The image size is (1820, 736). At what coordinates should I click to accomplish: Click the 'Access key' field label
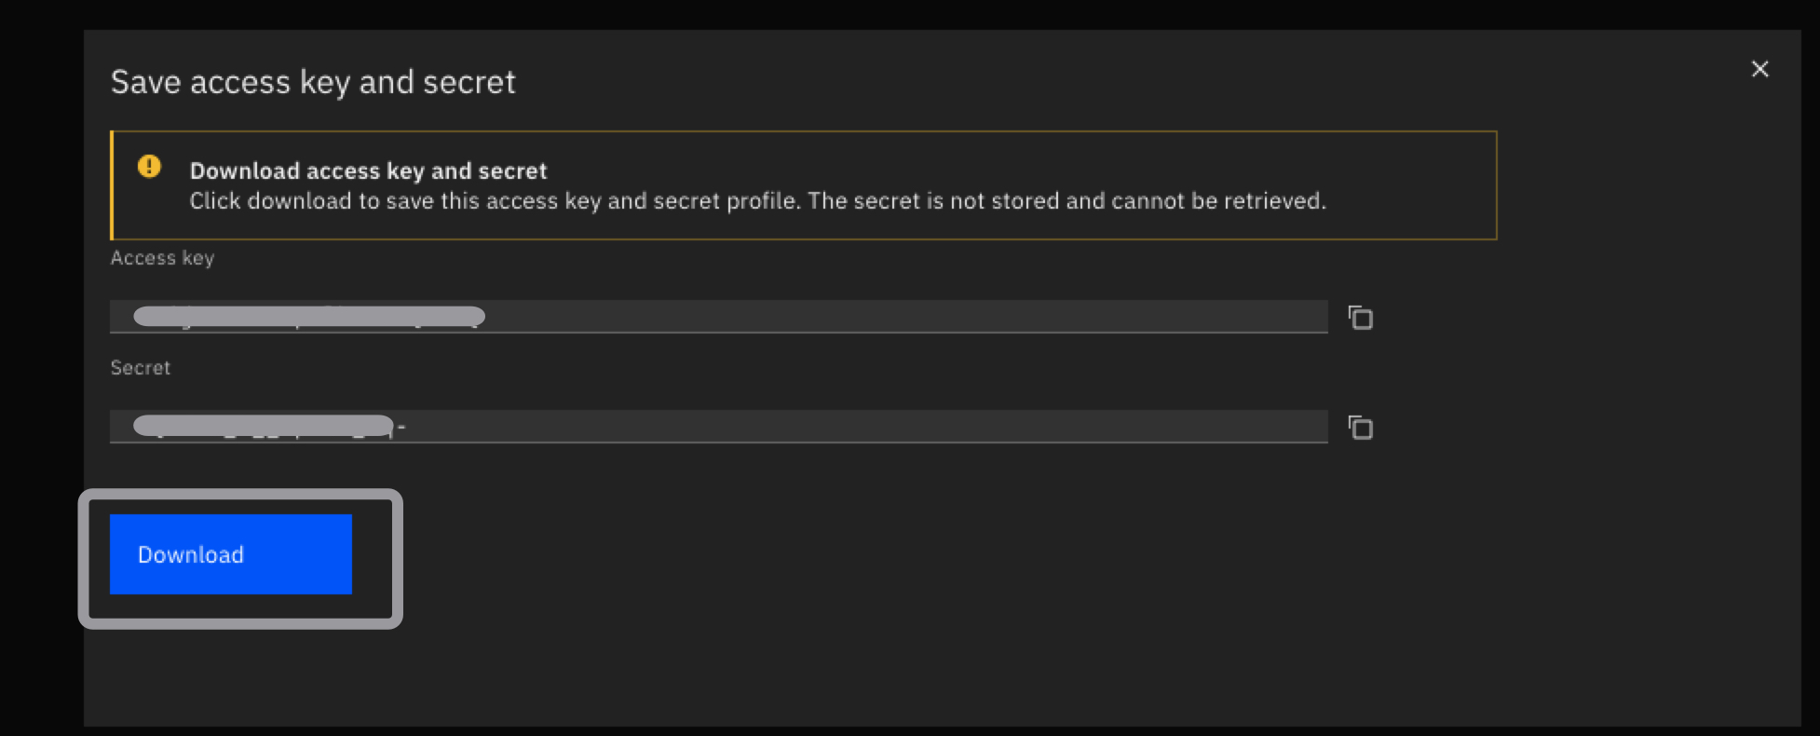point(163,258)
